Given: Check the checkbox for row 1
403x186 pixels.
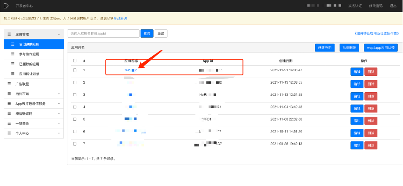Looking at the screenshot, I should tap(75, 70).
